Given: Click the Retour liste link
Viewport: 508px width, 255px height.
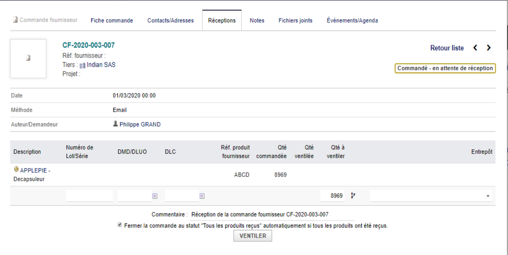Looking at the screenshot, I should 447,48.
